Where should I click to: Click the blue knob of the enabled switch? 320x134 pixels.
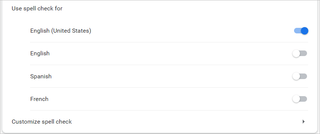tap(304, 31)
